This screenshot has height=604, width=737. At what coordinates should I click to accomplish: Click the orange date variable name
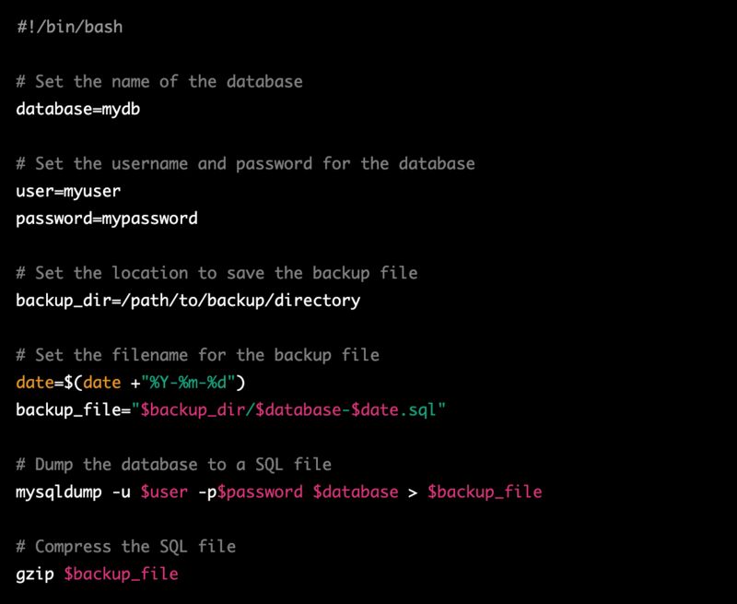[x=35, y=382]
